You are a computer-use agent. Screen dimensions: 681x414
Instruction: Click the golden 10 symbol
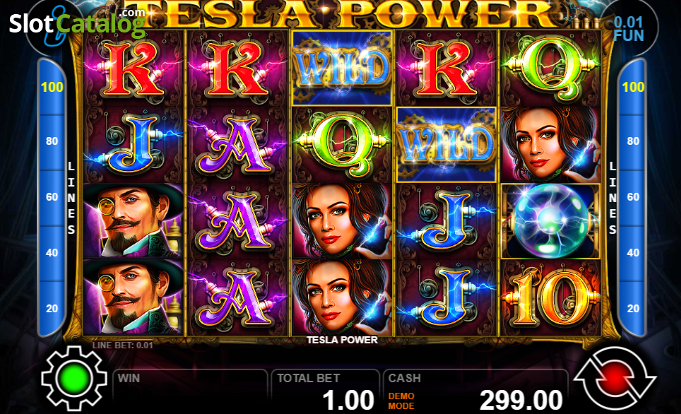click(x=550, y=298)
